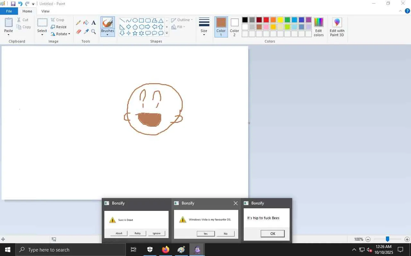The width and height of the screenshot is (411, 256).
Task: Click the Save icon in title bar
Action: click(13, 4)
